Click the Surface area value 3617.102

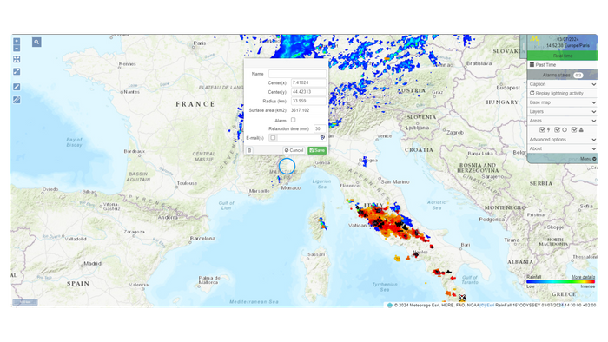point(301,110)
